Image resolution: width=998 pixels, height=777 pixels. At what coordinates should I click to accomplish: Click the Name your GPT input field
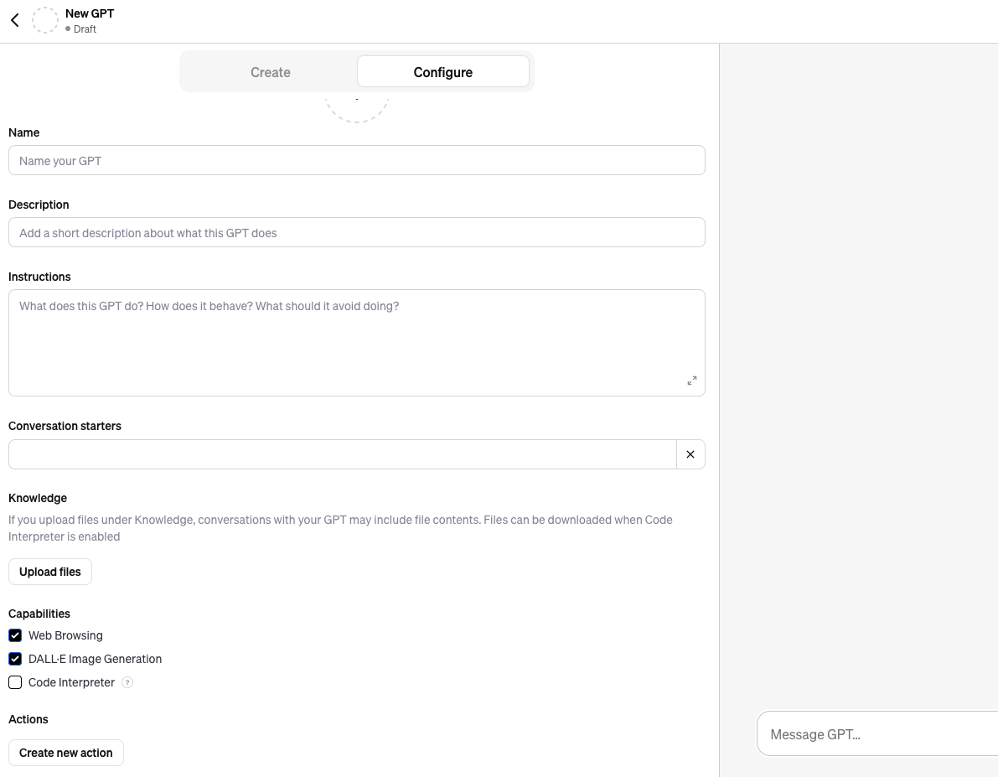point(356,161)
